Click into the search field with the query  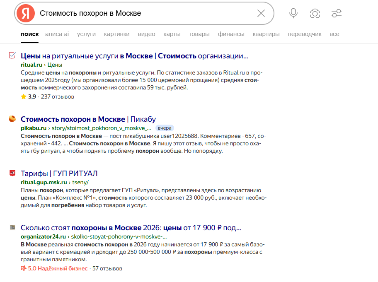coord(145,13)
